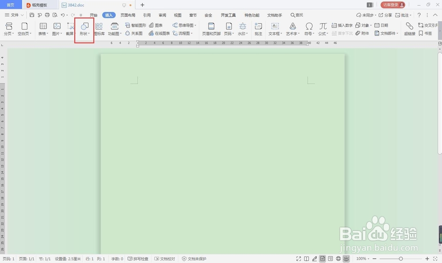Open the Table (表格) insert tool

[43, 29]
